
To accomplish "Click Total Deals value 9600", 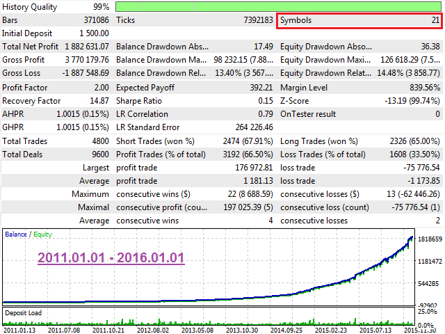I will click(100, 154).
